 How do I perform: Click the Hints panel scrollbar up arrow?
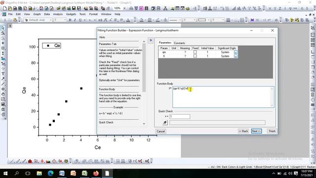(x=144, y=42)
